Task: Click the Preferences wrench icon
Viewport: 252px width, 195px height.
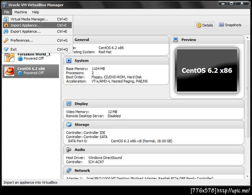Action: pos(6,40)
